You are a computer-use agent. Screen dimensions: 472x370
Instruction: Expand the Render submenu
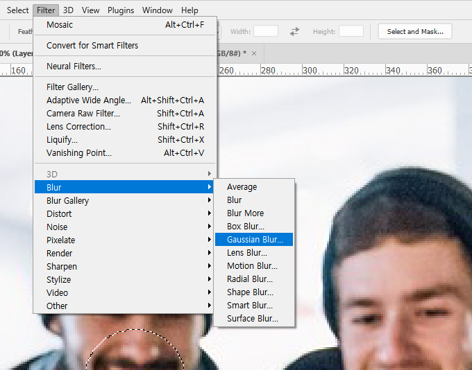click(x=124, y=254)
